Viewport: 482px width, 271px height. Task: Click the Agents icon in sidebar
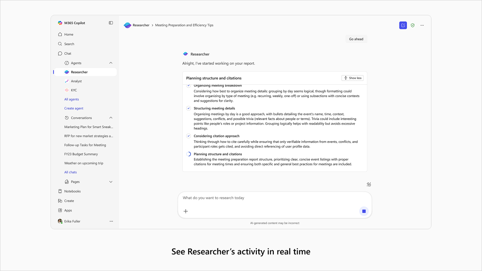67,63
